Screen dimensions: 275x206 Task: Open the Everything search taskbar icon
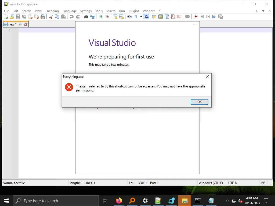132,201
